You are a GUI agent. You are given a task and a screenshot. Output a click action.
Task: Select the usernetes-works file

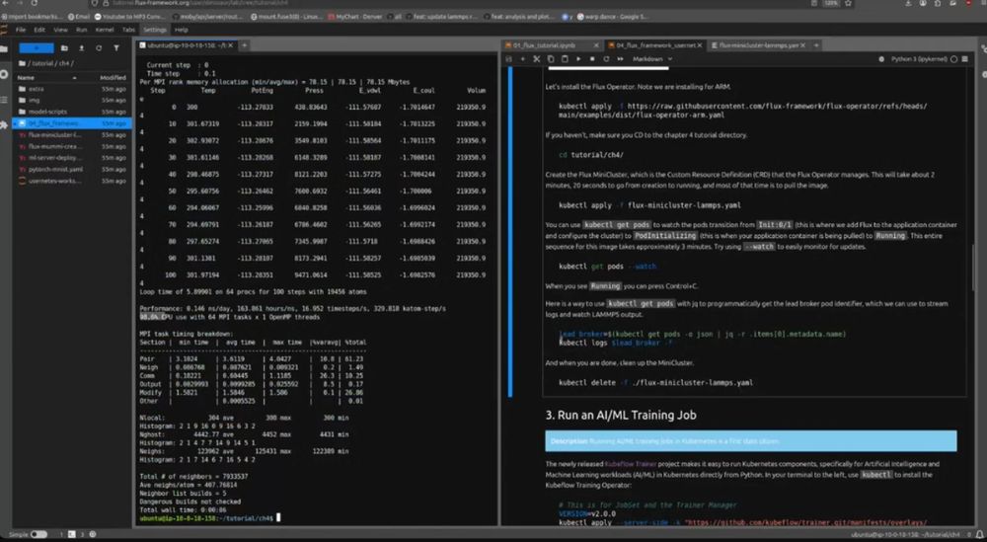coord(72,181)
